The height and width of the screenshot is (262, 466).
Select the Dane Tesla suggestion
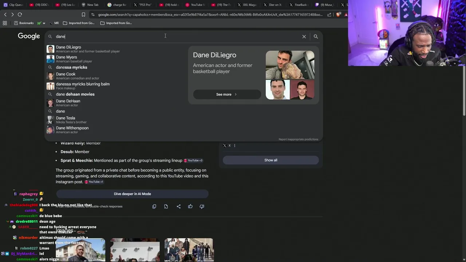coord(116,120)
